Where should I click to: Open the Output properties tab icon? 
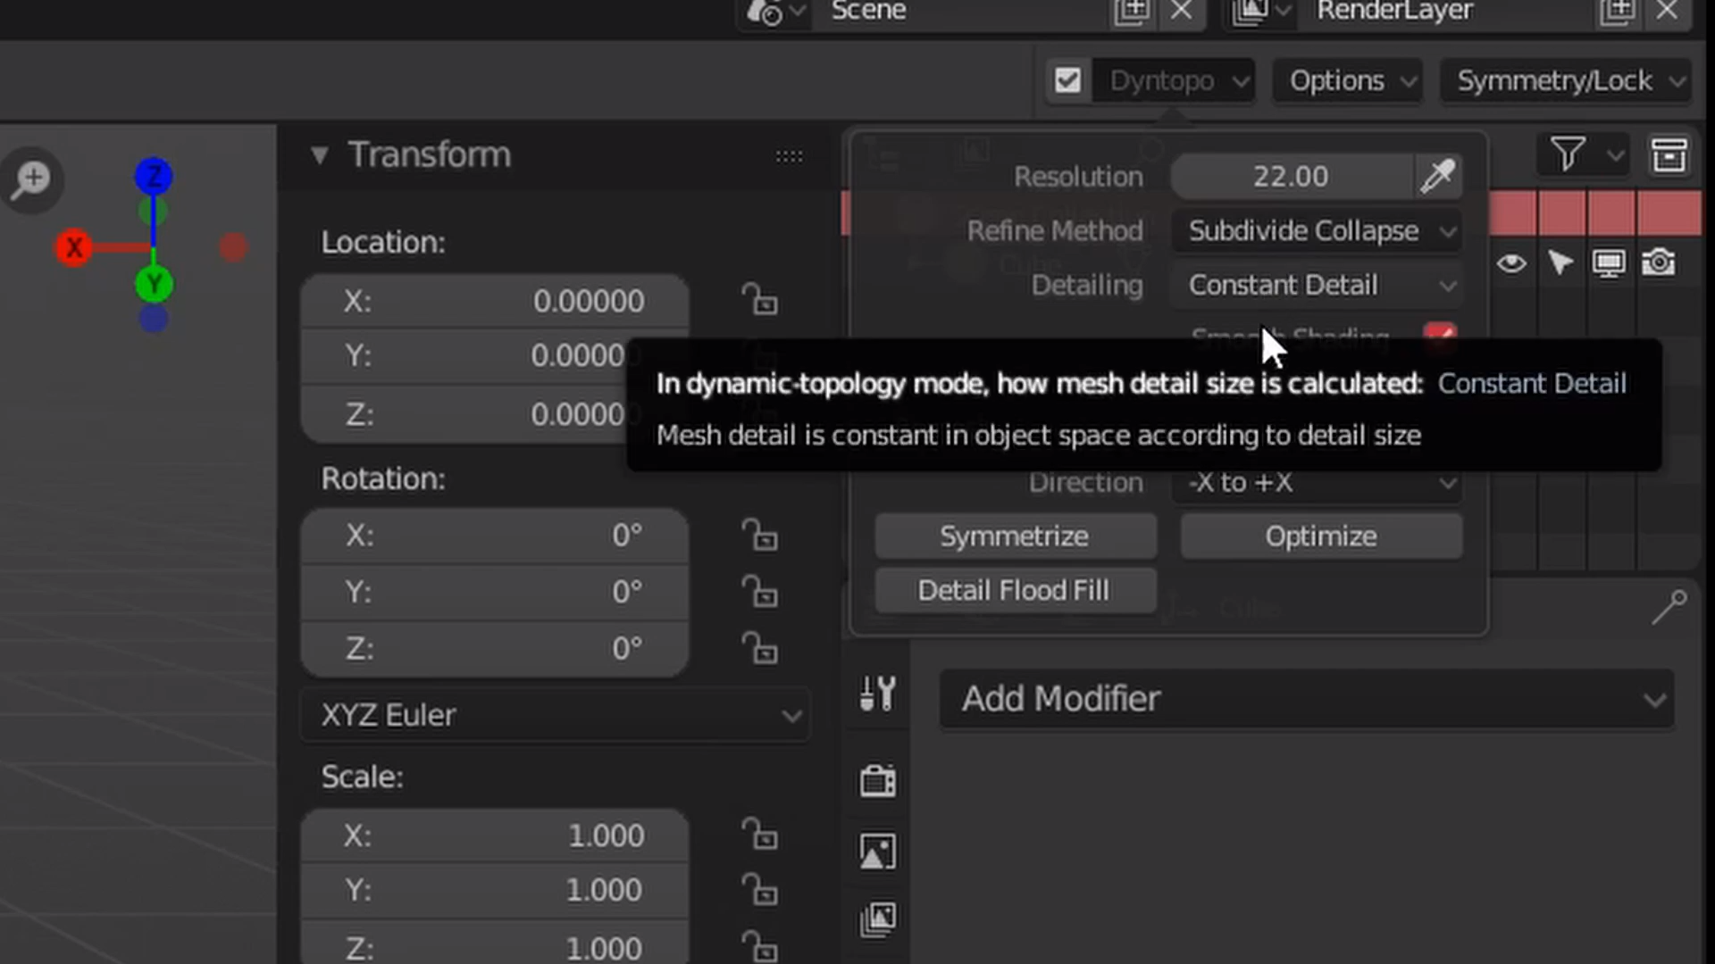click(x=878, y=851)
